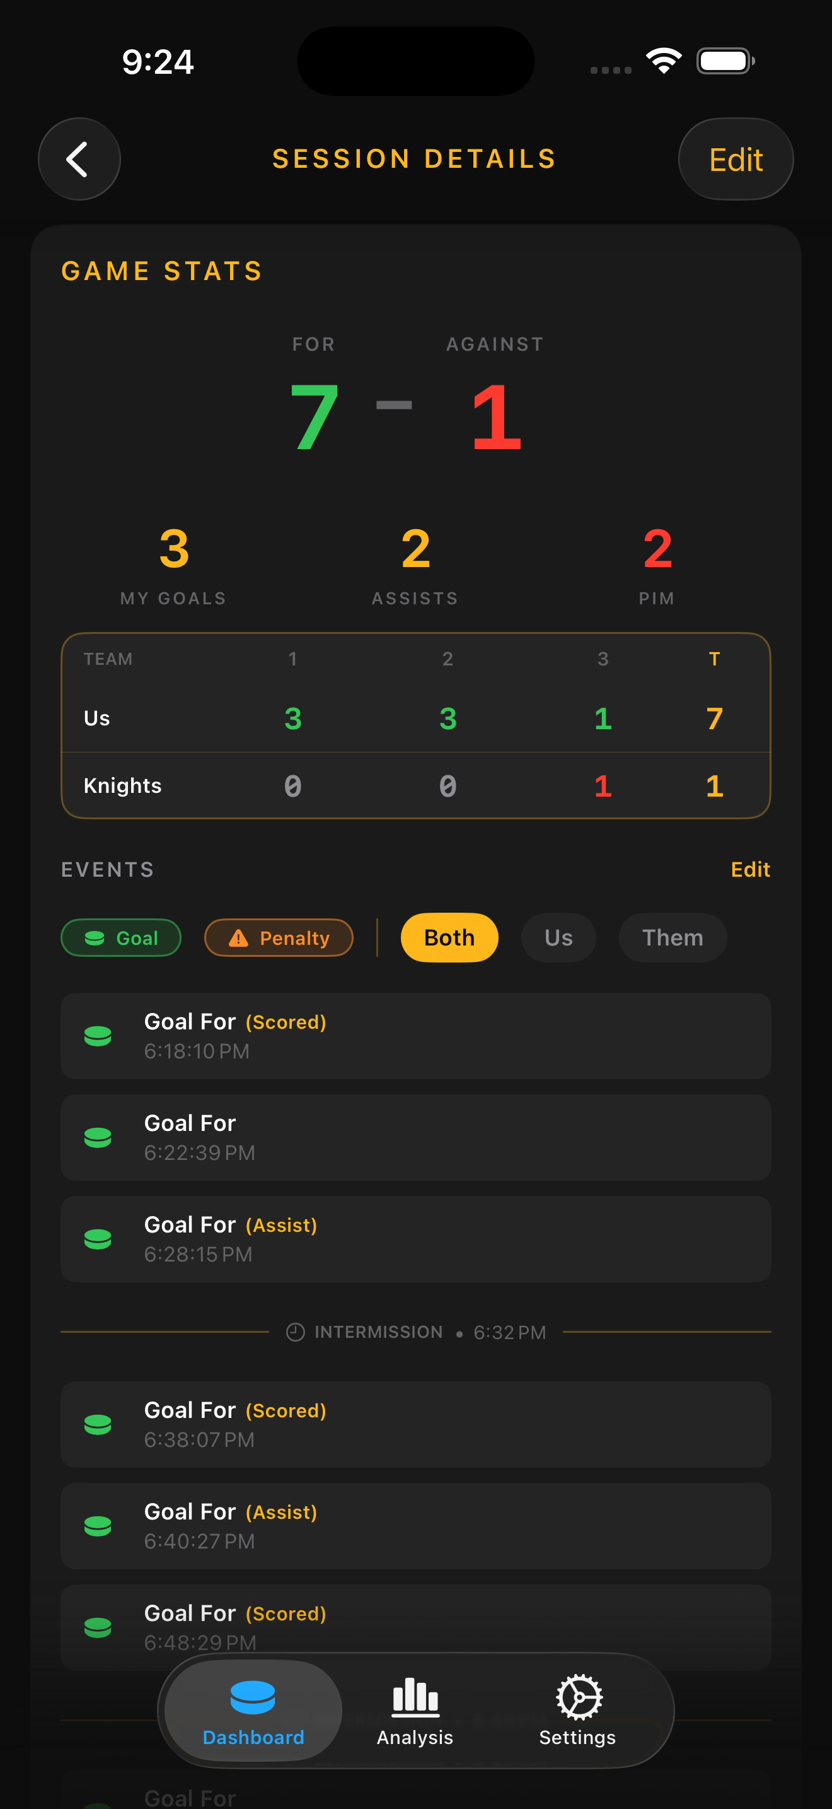
Task: Tap the back chevron button
Action: (x=79, y=160)
